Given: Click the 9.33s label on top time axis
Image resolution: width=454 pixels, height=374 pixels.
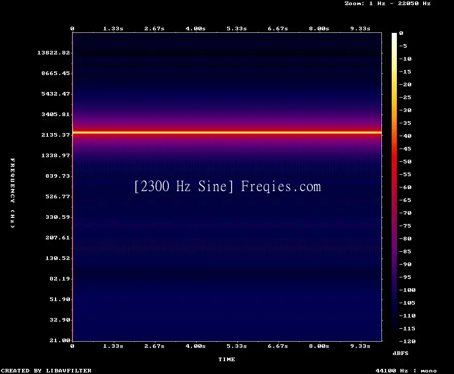Looking at the screenshot, I should click(x=360, y=29).
